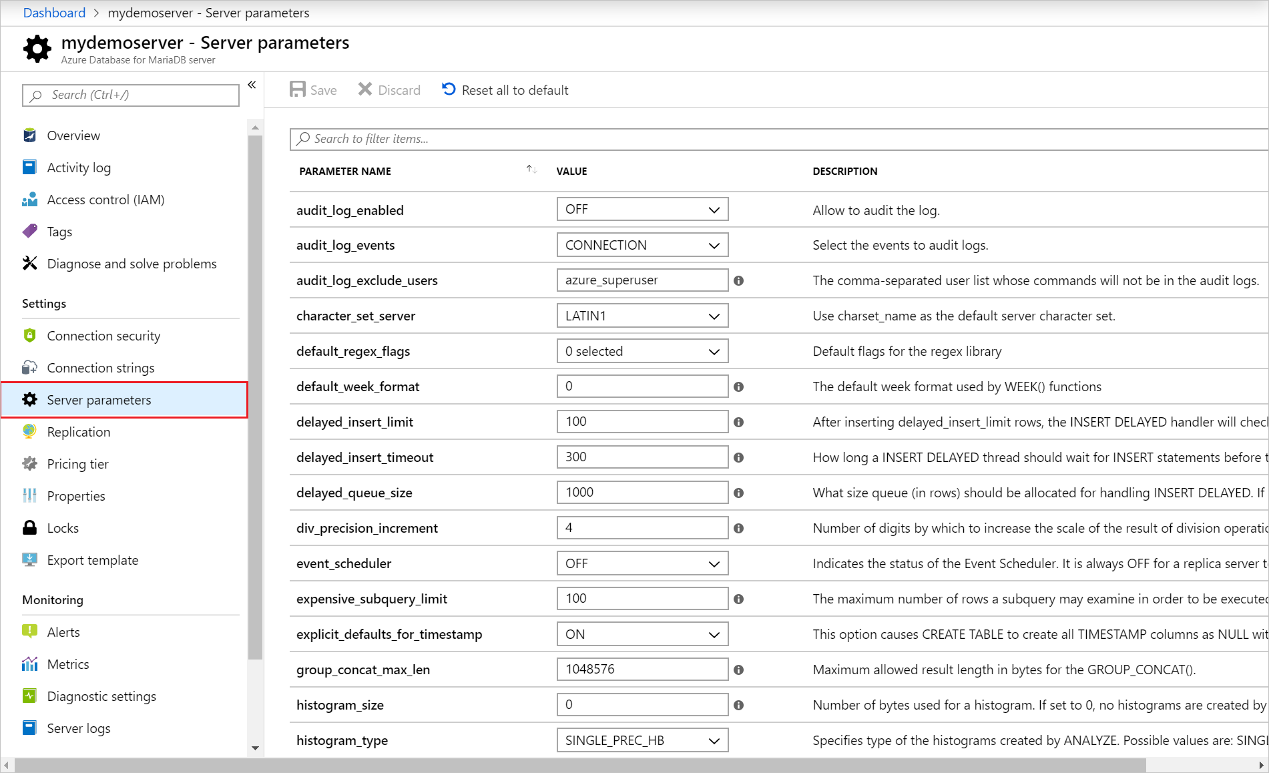Click Reset all to default
Image resolution: width=1269 pixels, height=773 pixels.
pos(505,90)
